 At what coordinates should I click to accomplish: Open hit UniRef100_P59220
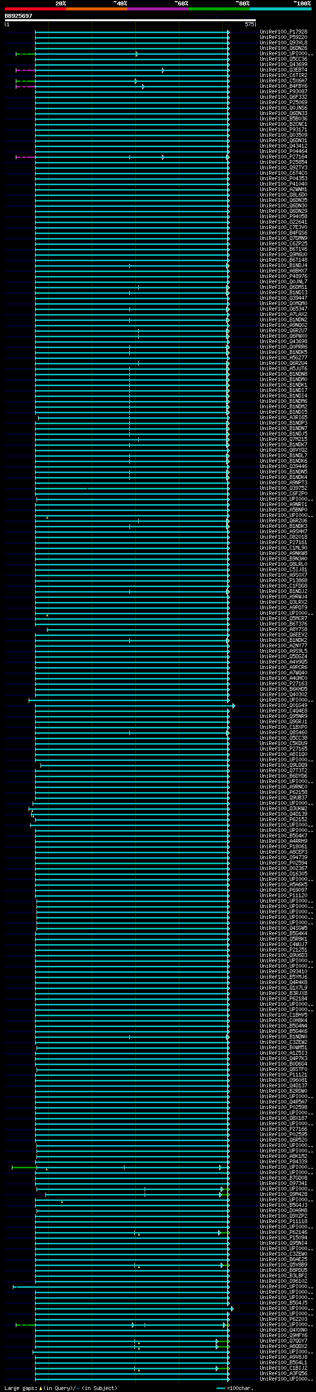[x=283, y=38]
